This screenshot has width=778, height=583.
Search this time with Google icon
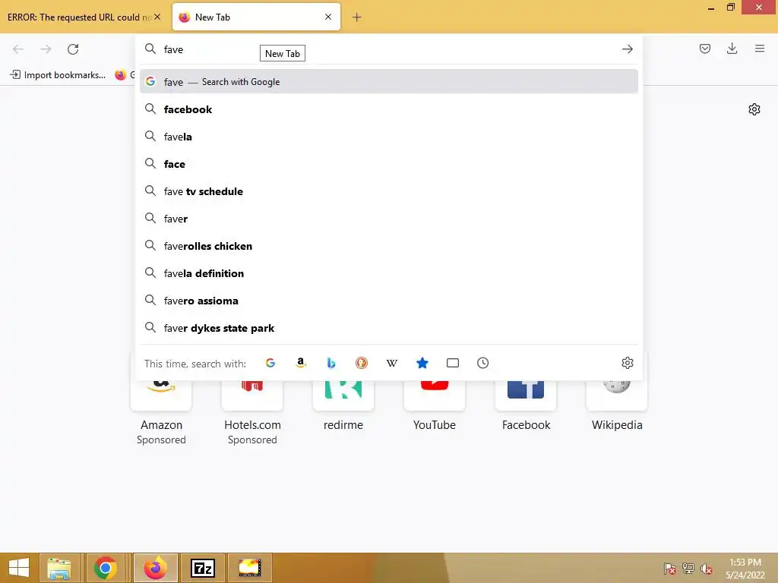click(x=270, y=363)
